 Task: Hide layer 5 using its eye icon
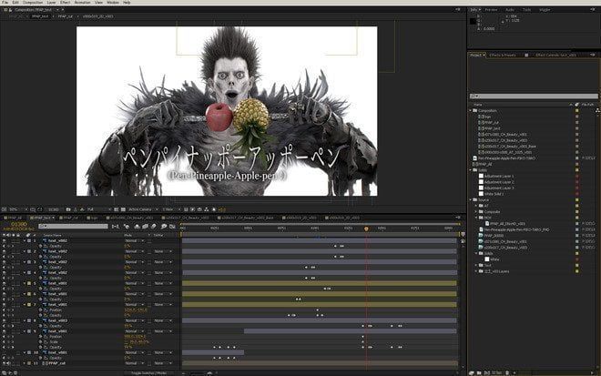click(4, 283)
